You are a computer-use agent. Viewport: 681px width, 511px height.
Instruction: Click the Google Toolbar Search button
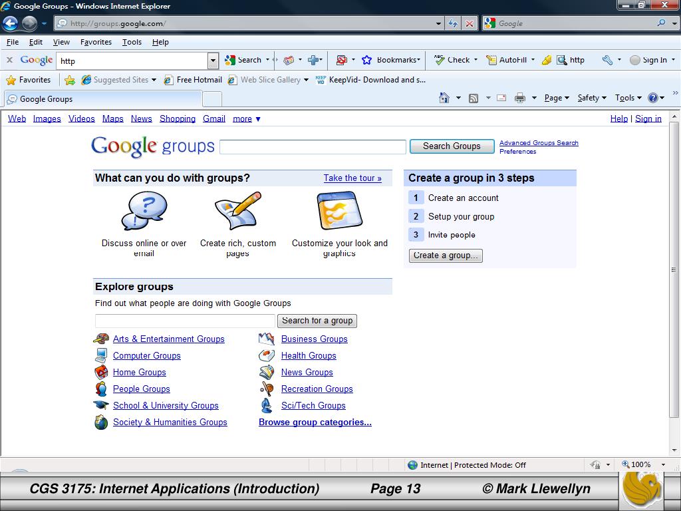pos(243,60)
